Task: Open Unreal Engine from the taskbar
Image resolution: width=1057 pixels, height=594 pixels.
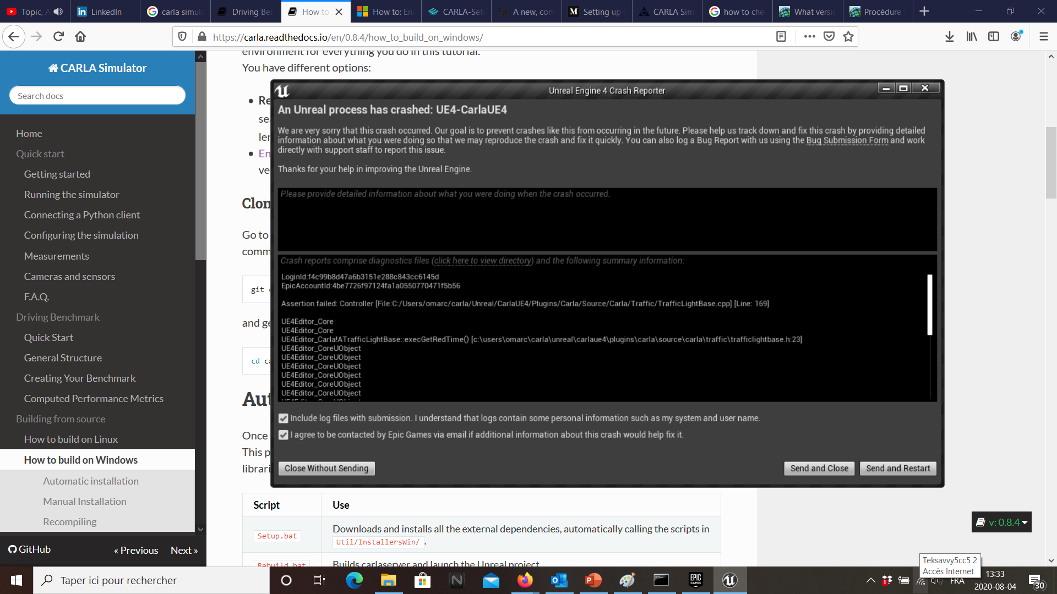Action: [x=729, y=580]
